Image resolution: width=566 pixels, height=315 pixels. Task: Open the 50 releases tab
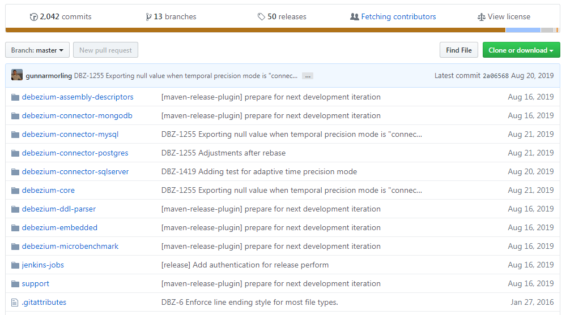pyautogui.click(x=287, y=17)
